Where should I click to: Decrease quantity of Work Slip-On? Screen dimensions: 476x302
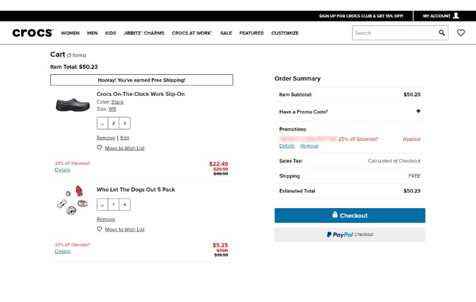point(102,123)
